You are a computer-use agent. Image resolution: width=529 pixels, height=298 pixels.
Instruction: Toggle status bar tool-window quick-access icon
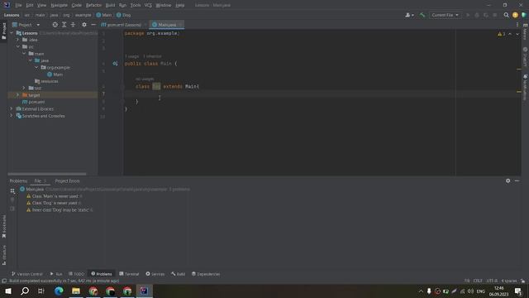(x=4, y=281)
